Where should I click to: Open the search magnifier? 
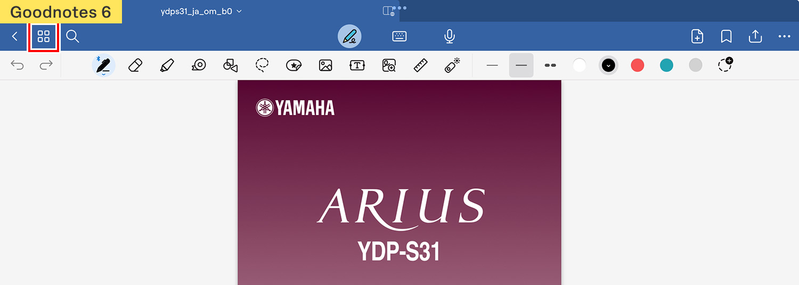point(72,37)
